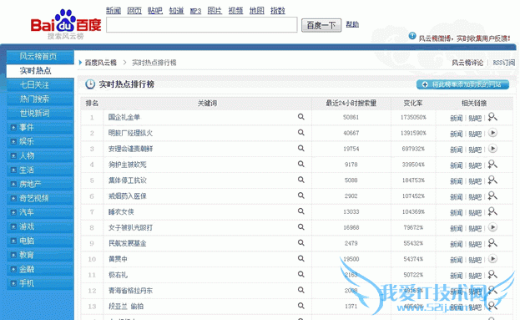Screen dimensions: 520x320
Task: Go to the 新闻 top navigation link
Action: pyautogui.click(x=114, y=11)
